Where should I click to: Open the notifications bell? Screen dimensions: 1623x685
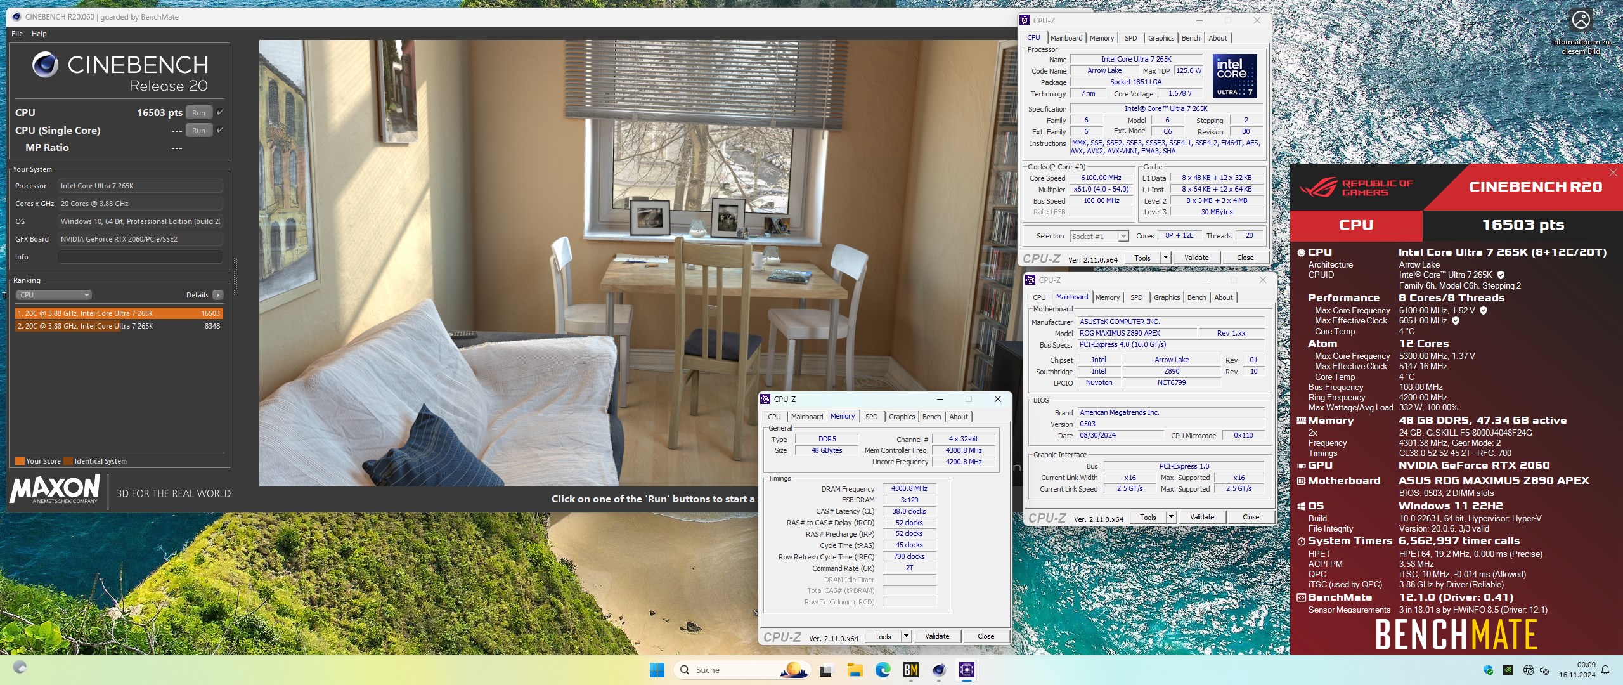1605,670
